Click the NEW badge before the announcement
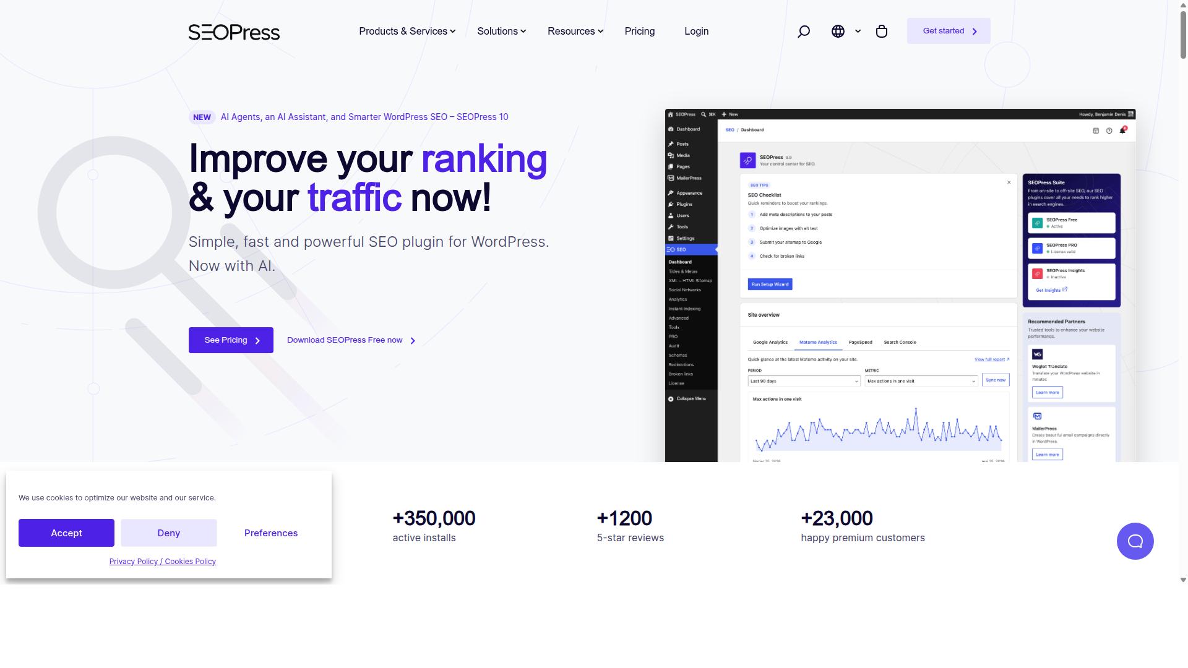Screen dimensions: 1188x668 pyautogui.click(x=202, y=117)
